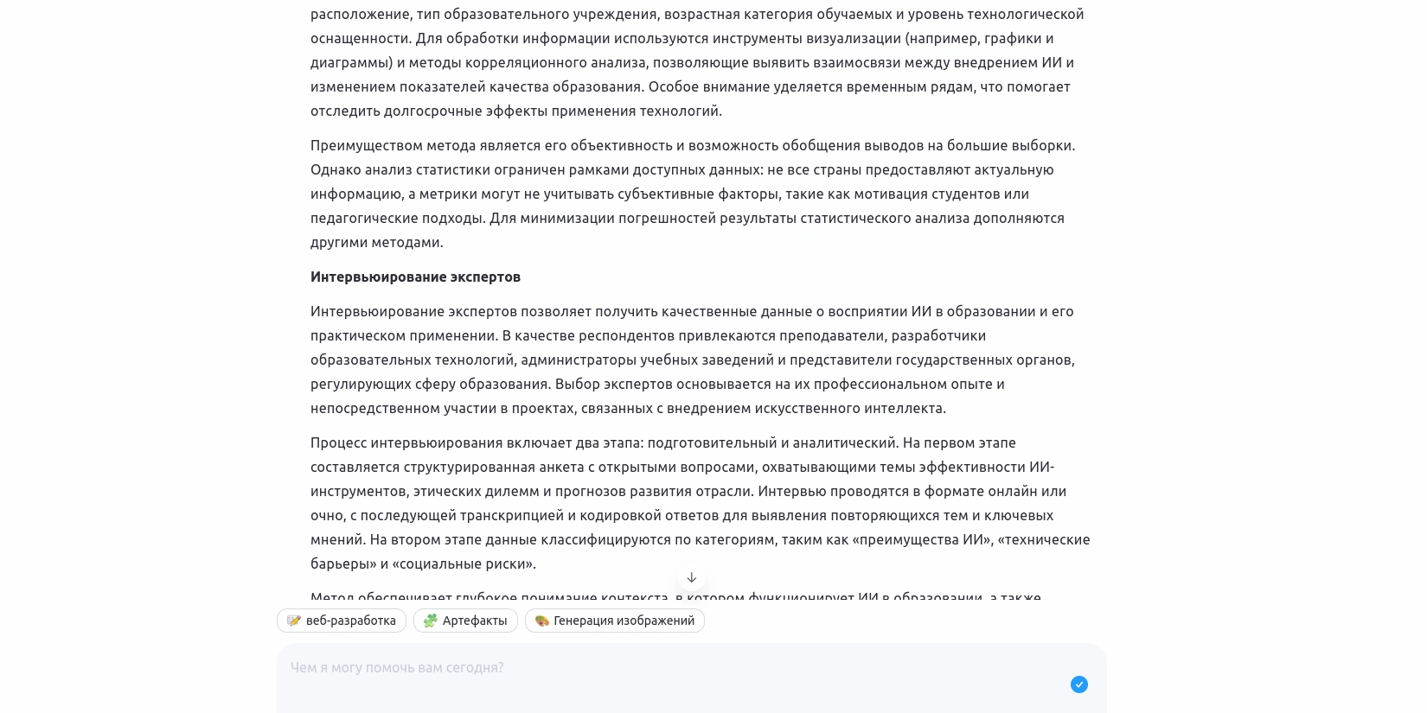Select the веб-разработка suggestion chip
Viewport: 1427px width, 713px height.
342,621
